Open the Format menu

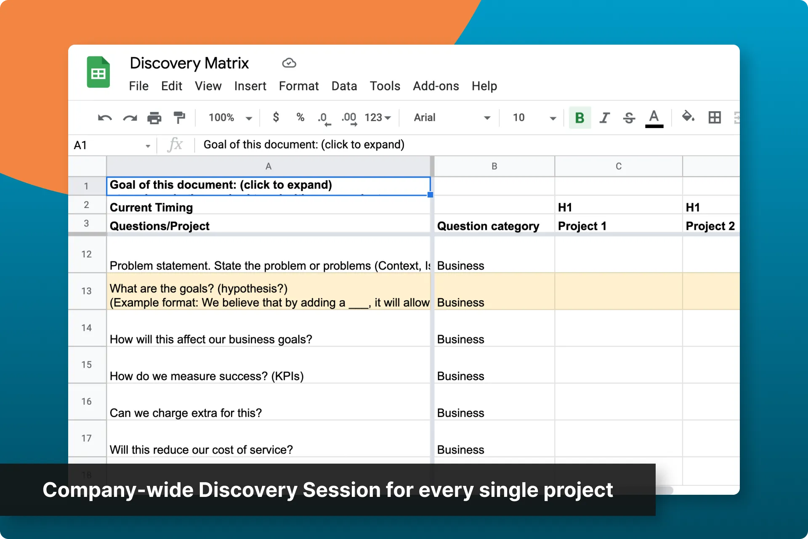[299, 86]
